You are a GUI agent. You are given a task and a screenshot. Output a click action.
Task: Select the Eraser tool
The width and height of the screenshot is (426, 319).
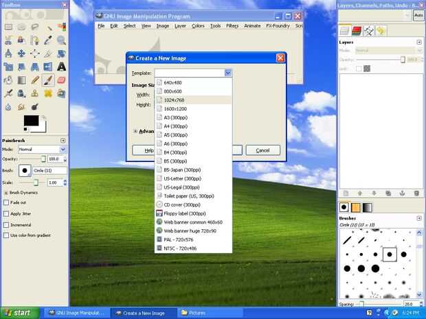pos(61,80)
